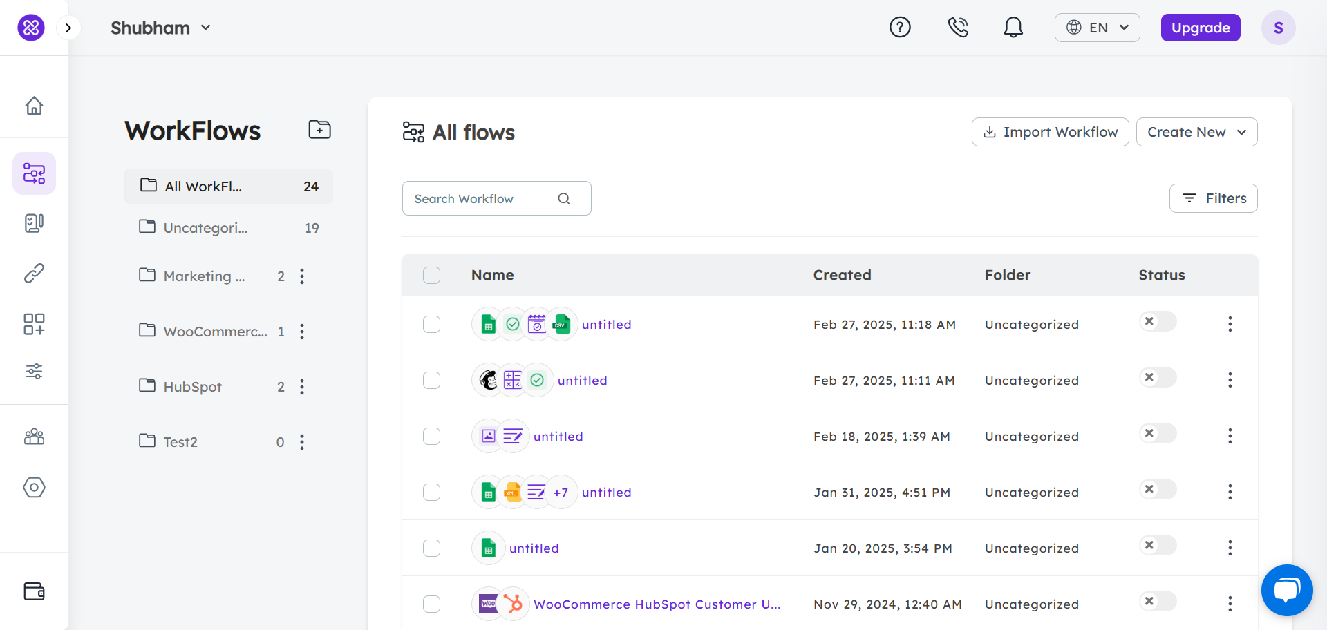Screen dimensions: 1327x630
Task: Enable status toggle for Jan 20 workflow
Action: pos(1158,545)
